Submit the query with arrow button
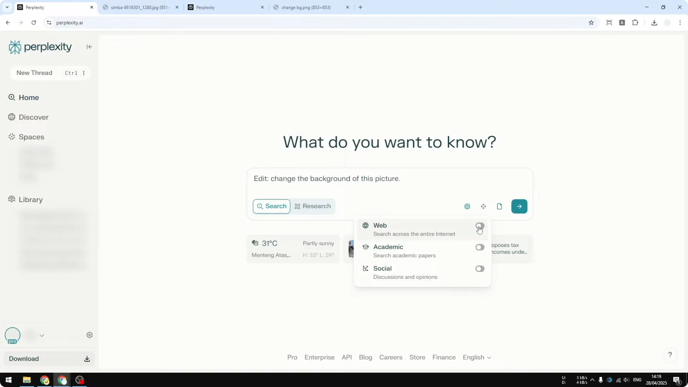The width and height of the screenshot is (688, 387). pyautogui.click(x=519, y=206)
